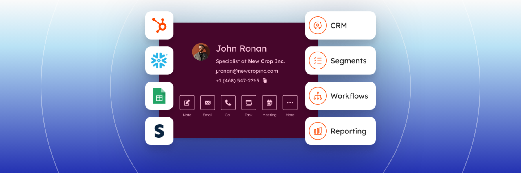Open the More three-dots icon
This screenshot has width=521, height=173.
click(290, 103)
